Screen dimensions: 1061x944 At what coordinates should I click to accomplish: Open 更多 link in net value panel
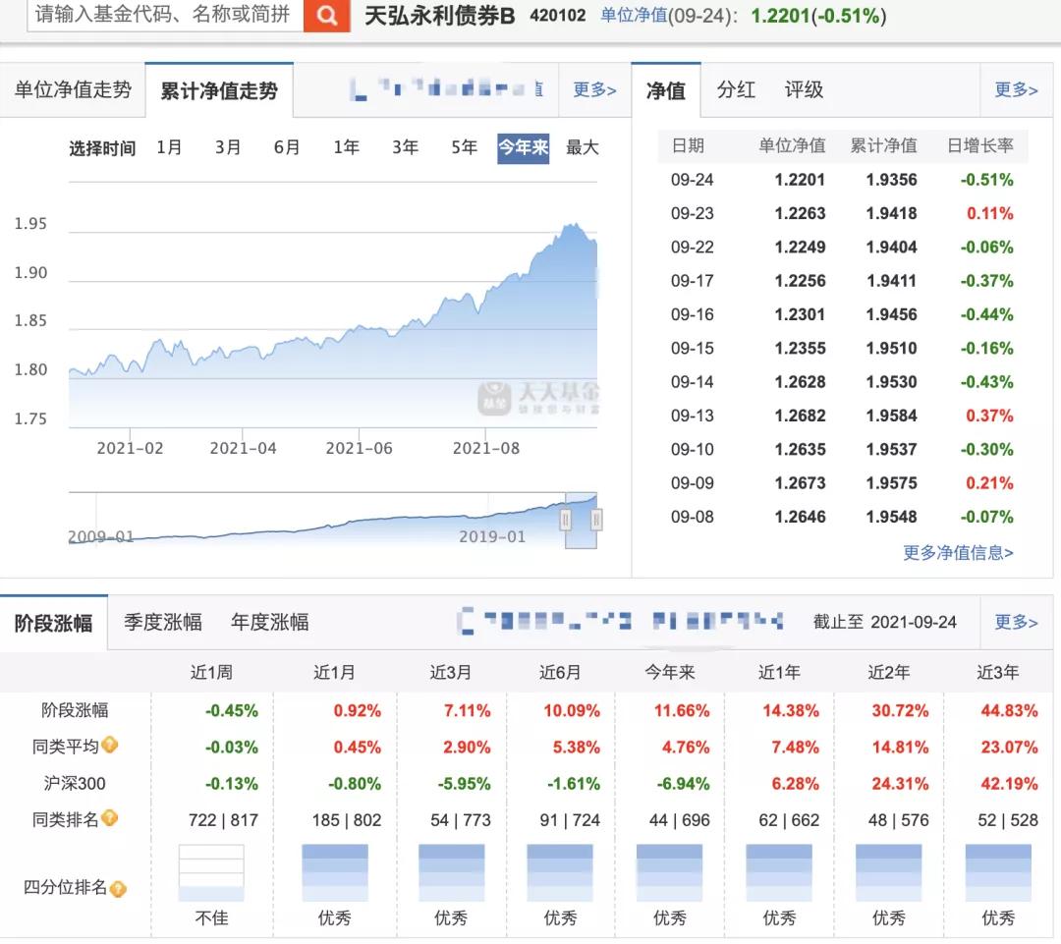(1016, 89)
